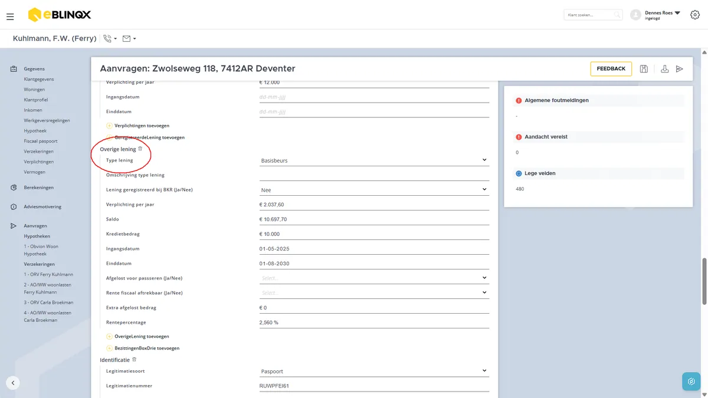
Task: Open Fiscaal paspoort in the sidebar
Action: 41,141
